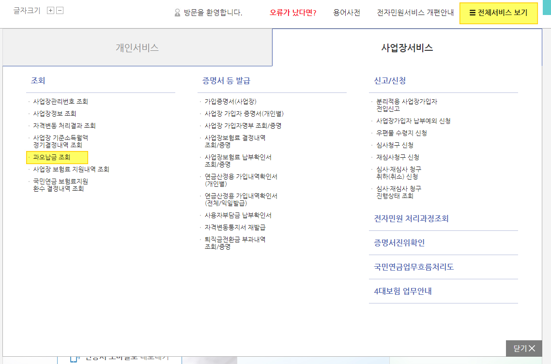Click 가입증명서(사업장) issuance link

pyautogui.click(x=230, y=102)
